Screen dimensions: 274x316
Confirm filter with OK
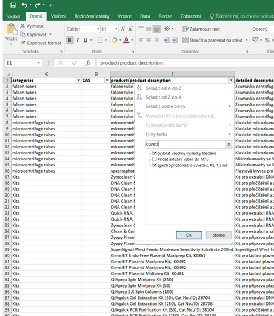pyautogui.click(x=189, y=235)
